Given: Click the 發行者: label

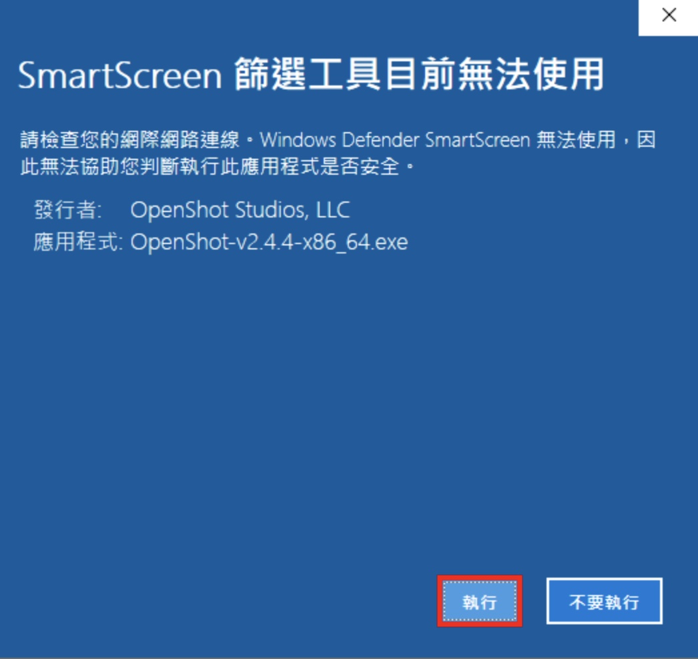Looking at the screenshot, I should tap(68, 210).
